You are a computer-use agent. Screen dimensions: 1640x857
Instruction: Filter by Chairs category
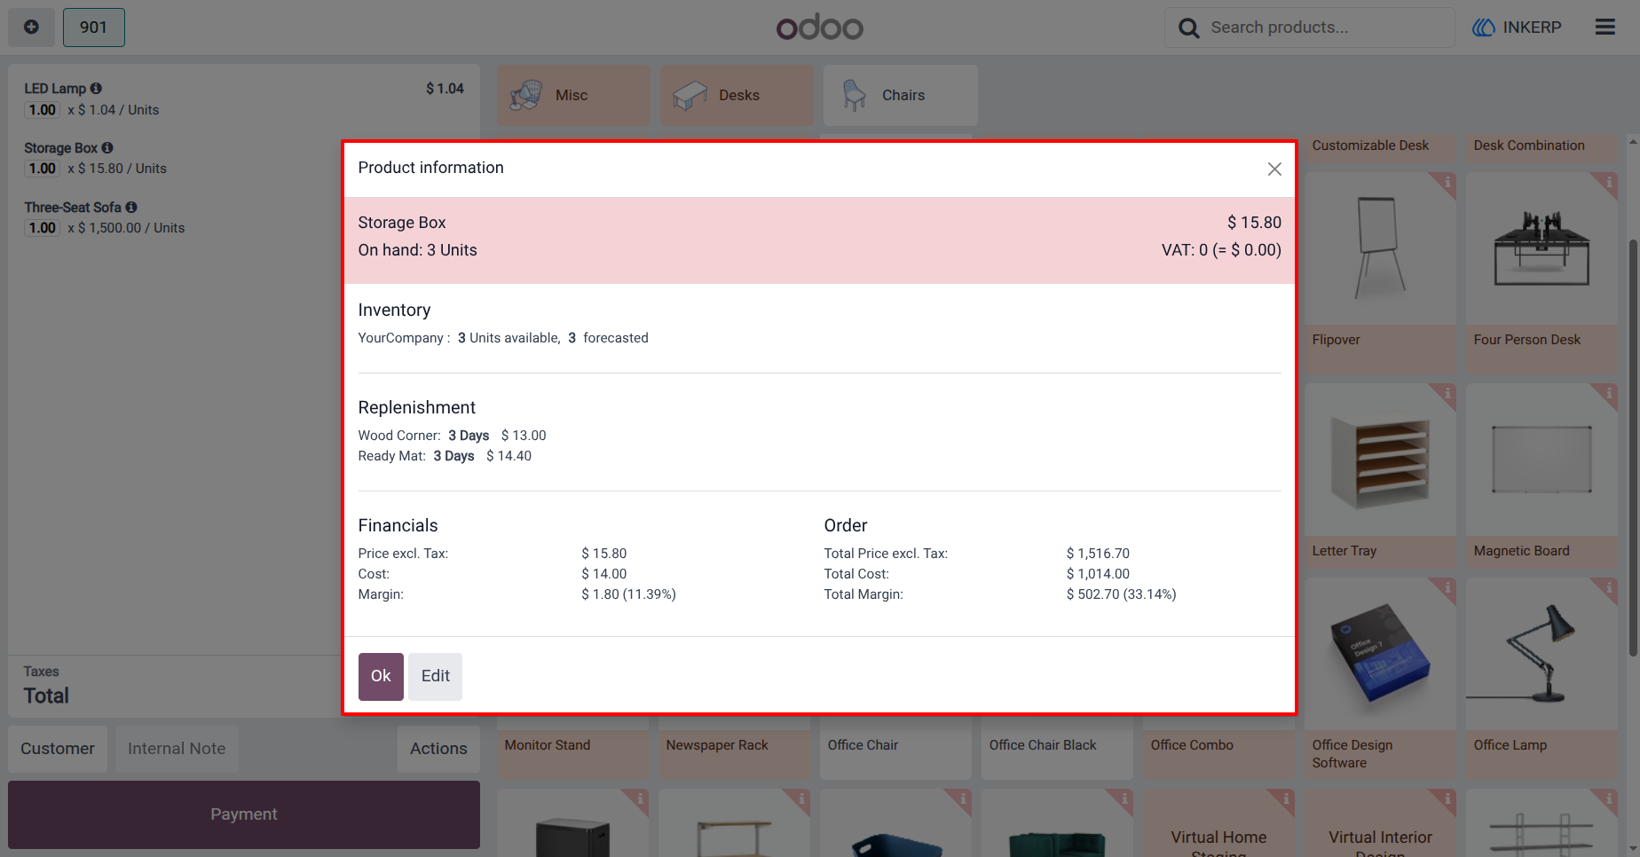pyautogui.click(x=900, y=95)
